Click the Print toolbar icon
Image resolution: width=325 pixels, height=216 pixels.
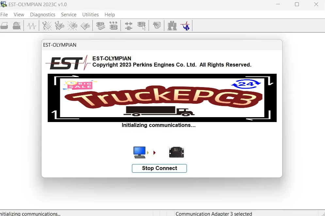coord(4,26)
